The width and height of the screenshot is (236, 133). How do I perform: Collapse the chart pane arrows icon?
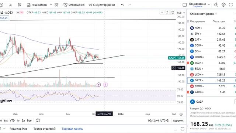click(x=167, y=13)
